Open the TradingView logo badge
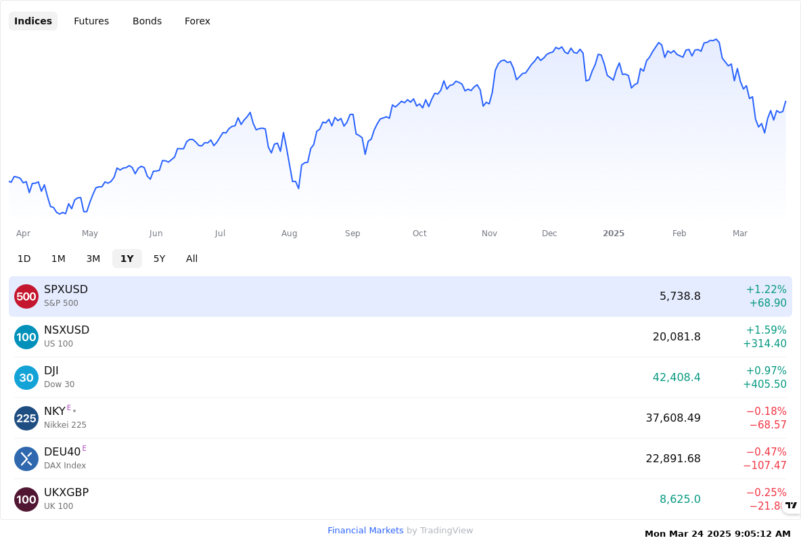The width and height of the screenshot is (801, 555). pos(792,506)
